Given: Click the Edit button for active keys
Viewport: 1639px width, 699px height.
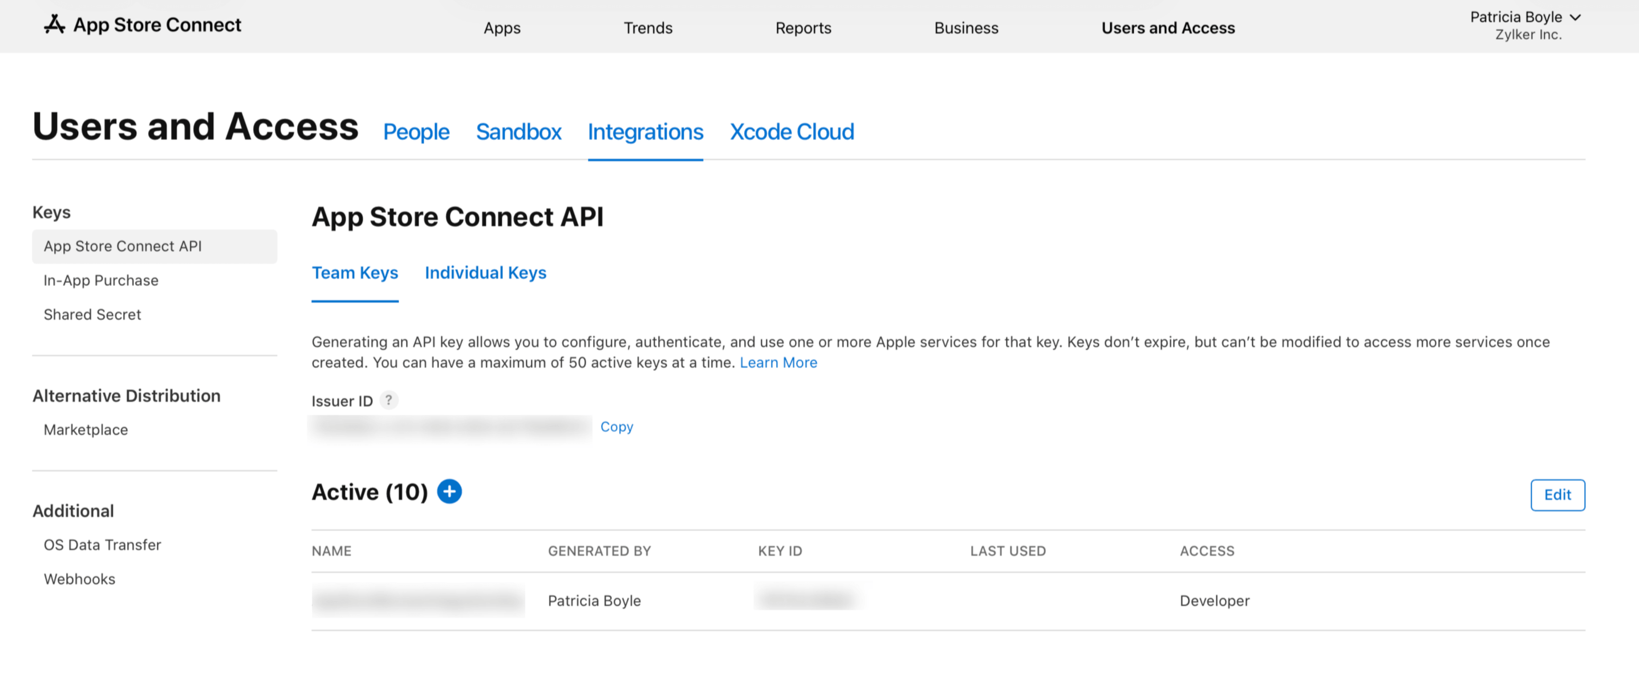Looking at the screenshot, I should (1557, 495).
